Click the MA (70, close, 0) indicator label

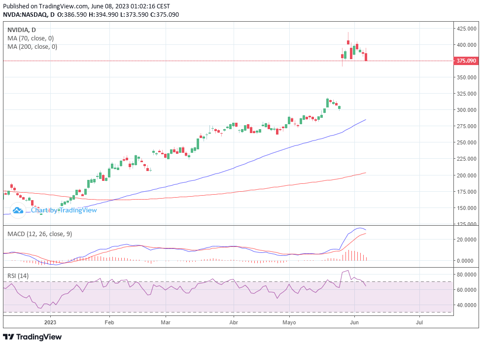coord(31,38)
